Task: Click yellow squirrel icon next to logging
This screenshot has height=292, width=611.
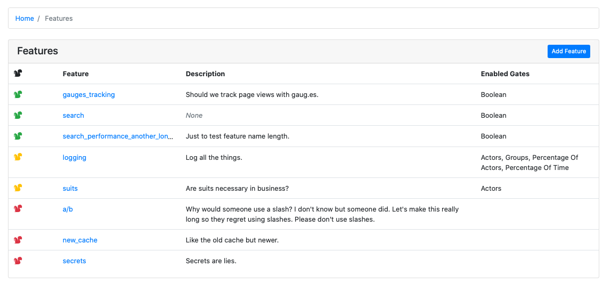Action: [x=18, y=157]
